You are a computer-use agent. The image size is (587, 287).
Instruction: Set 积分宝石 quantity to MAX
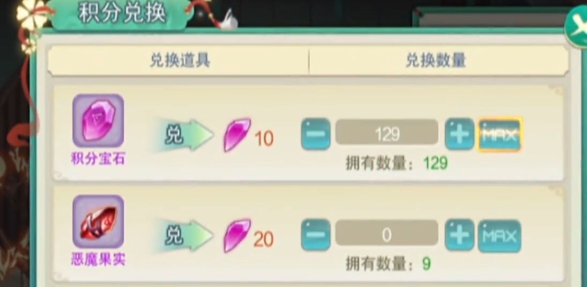coord(500,134)
